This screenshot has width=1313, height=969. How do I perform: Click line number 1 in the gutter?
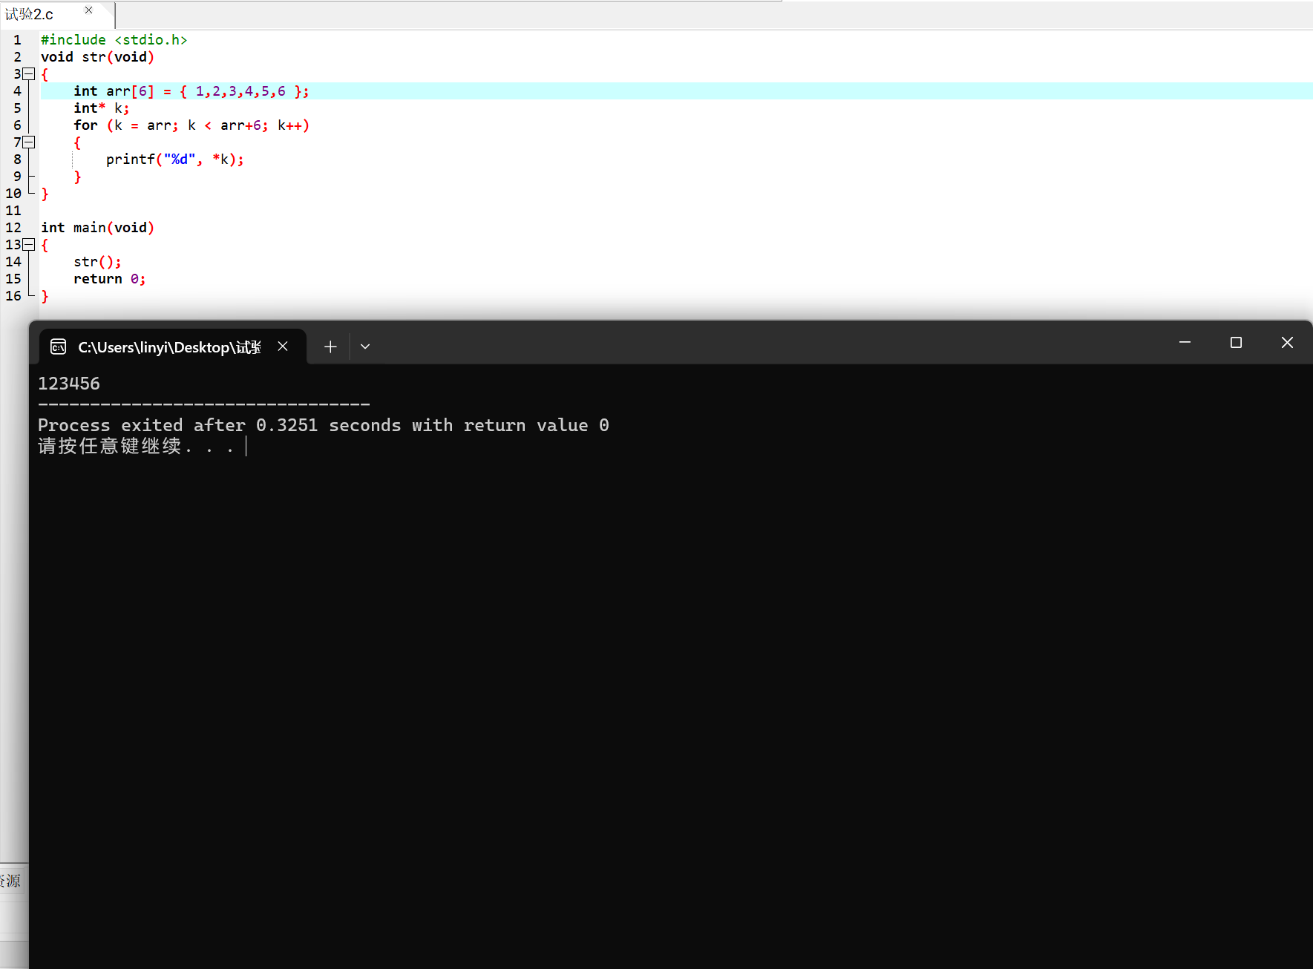(17, 40)
